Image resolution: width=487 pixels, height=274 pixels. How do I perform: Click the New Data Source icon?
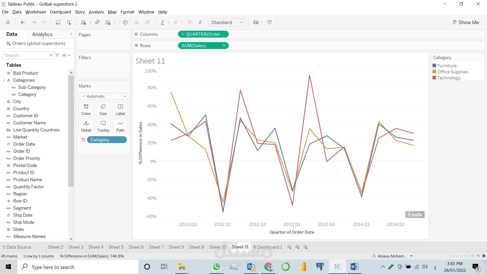point(69,22)
